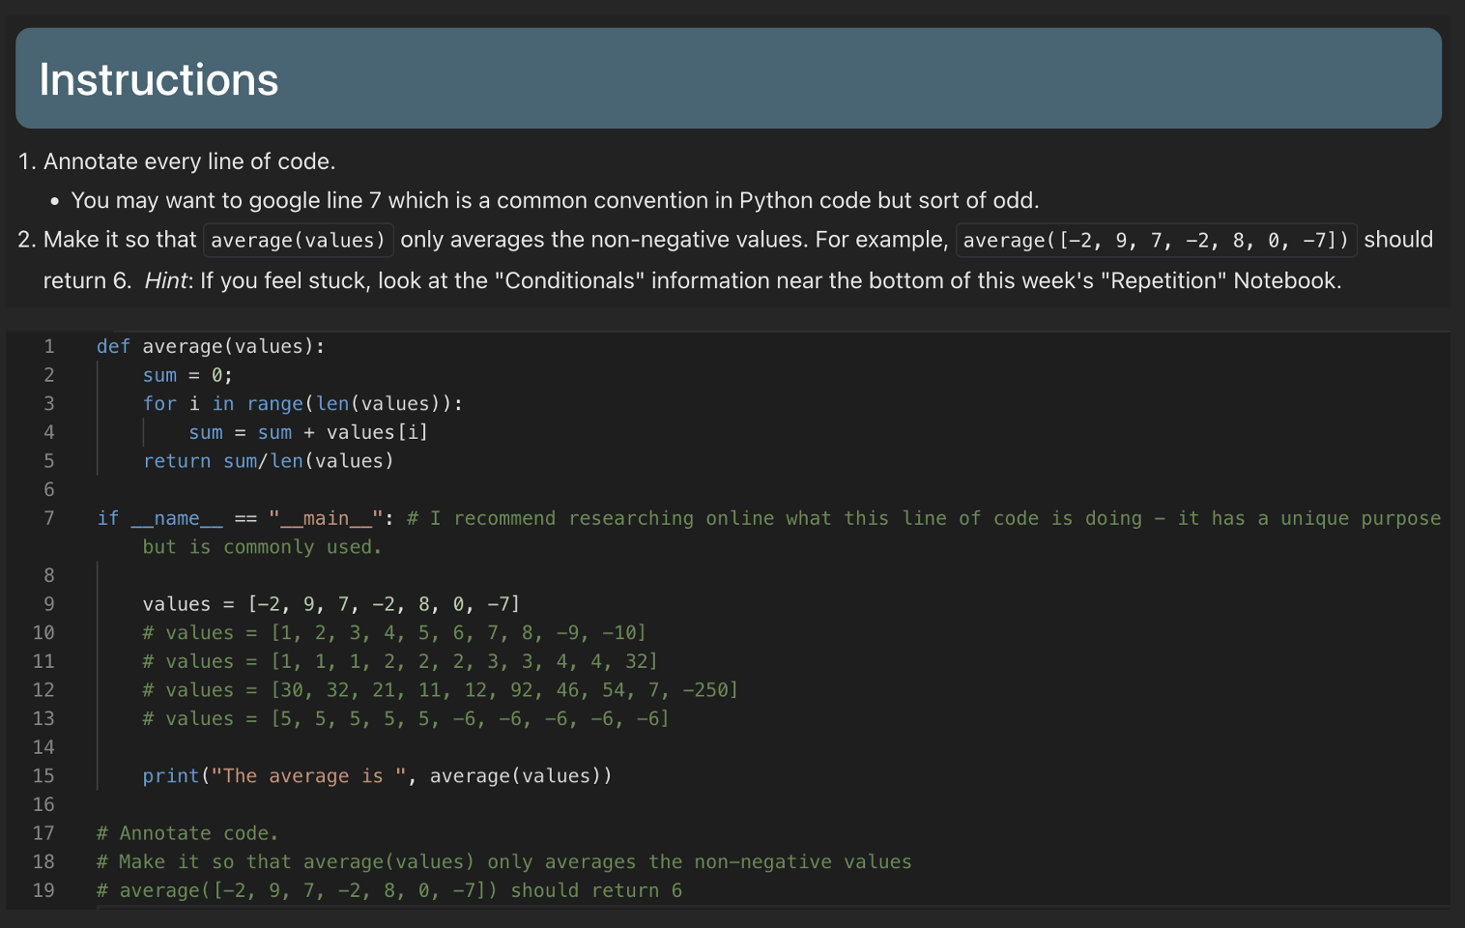Click the green comment about researching line 7
The height and width of the screenshot is (928, 1465).
(870, 518)
